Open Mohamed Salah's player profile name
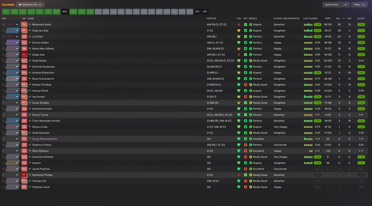372x206 pixels. coord(42,25)
